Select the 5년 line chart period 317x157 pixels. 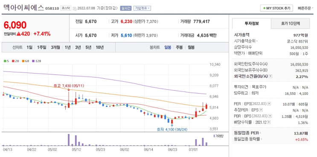point(88,47)
